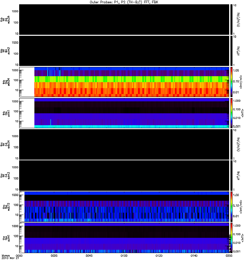Click the rainbow color bar for thc fbk edc12

point(231,207)
